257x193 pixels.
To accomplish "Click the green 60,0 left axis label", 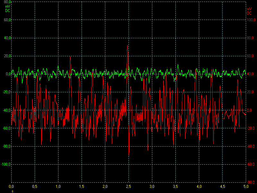I will tap(7, 20).
